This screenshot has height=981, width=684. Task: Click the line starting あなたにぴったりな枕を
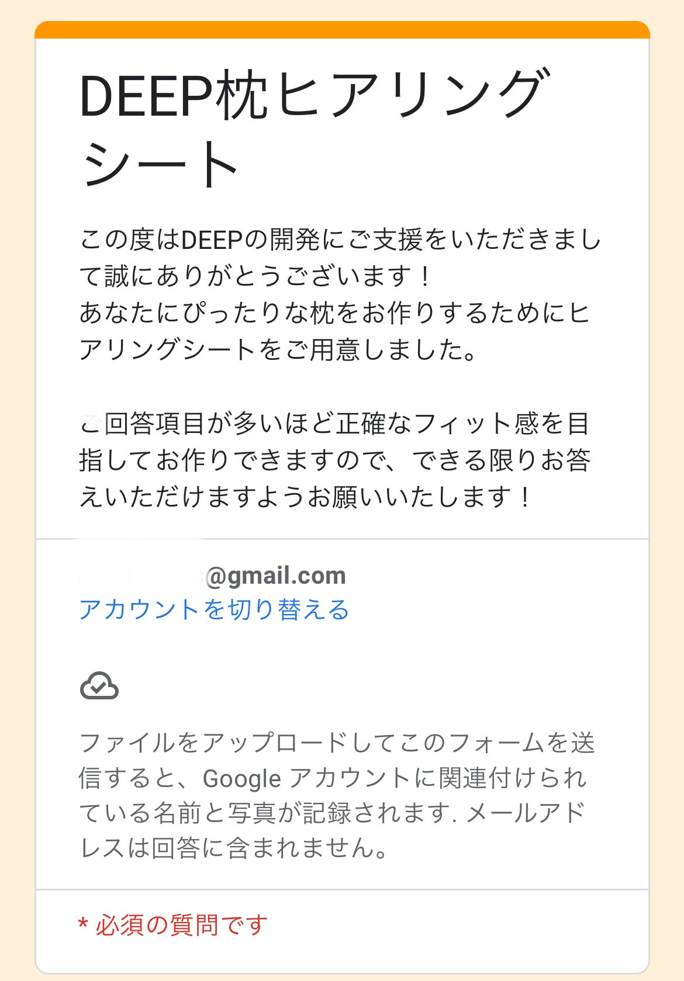point(334,313)
